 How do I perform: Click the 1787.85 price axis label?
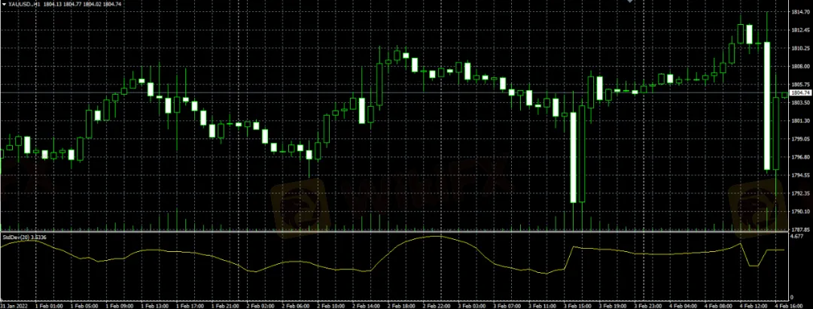[x=799, y=230]
